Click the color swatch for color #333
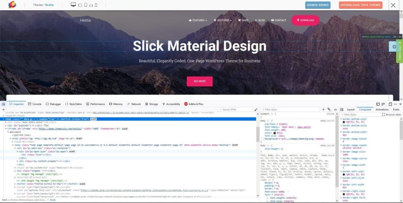 (275, 133)
